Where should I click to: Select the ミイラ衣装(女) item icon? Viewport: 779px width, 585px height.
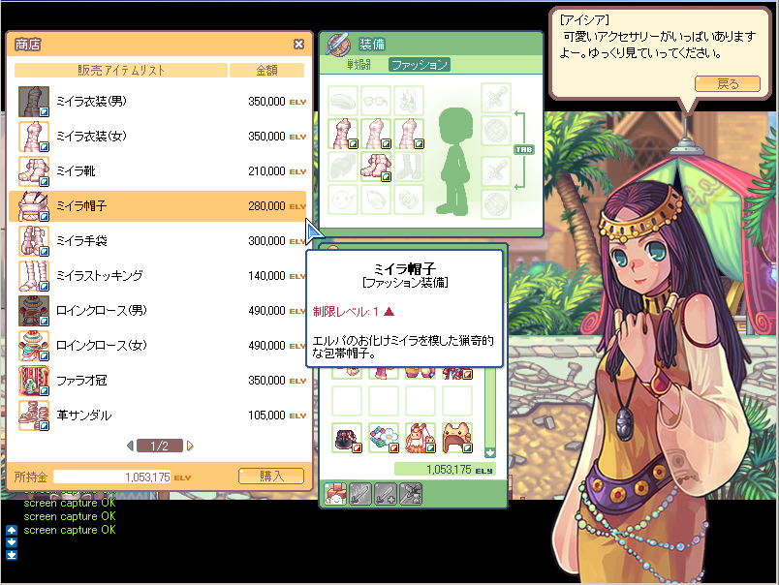(x=34, y=136)
